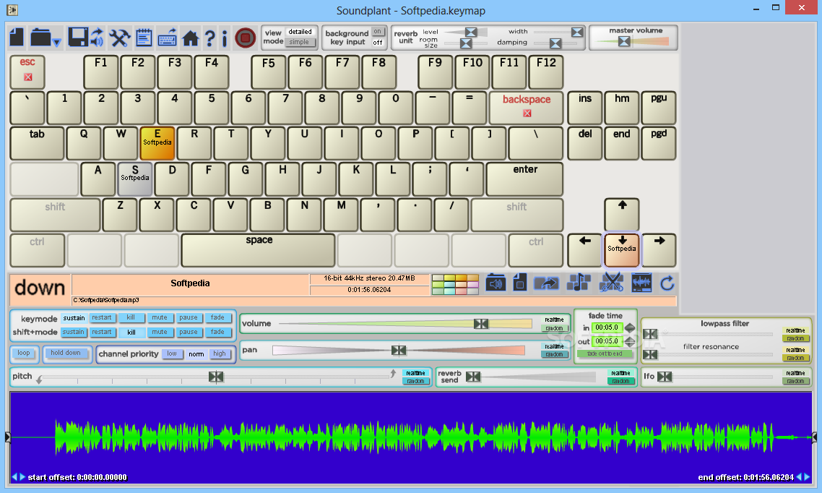
Task: Click the move key assignment arrow icon
Action: tap(546, 284)
